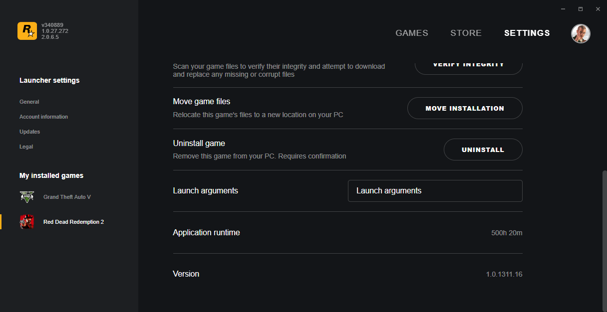Open the user profile avatar

(x=581, y=33)
